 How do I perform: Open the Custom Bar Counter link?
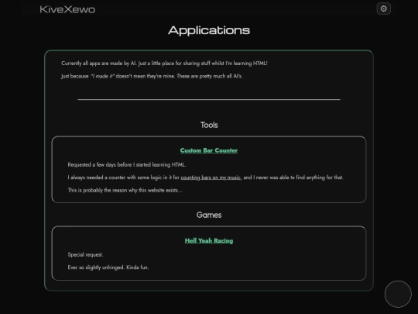[x=209, y=150]
